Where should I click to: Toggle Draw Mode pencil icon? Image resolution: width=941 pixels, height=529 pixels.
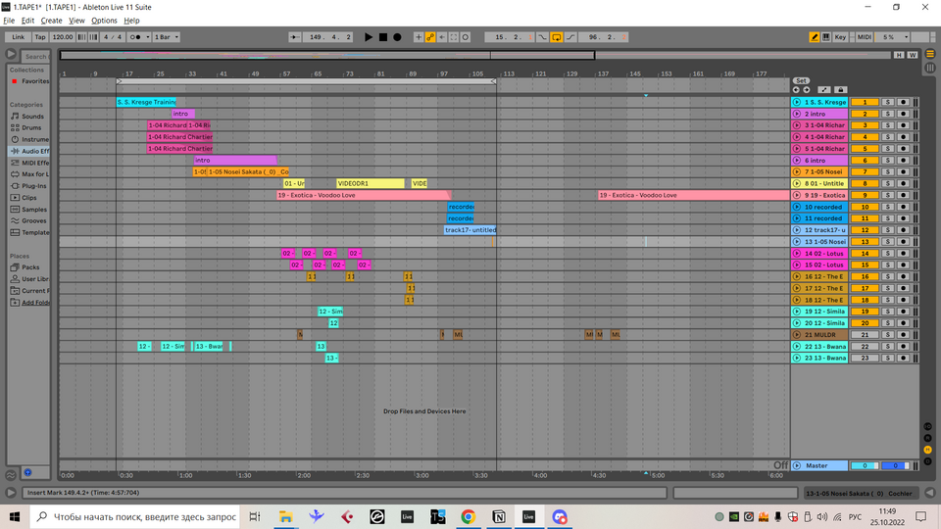point(815,37)
